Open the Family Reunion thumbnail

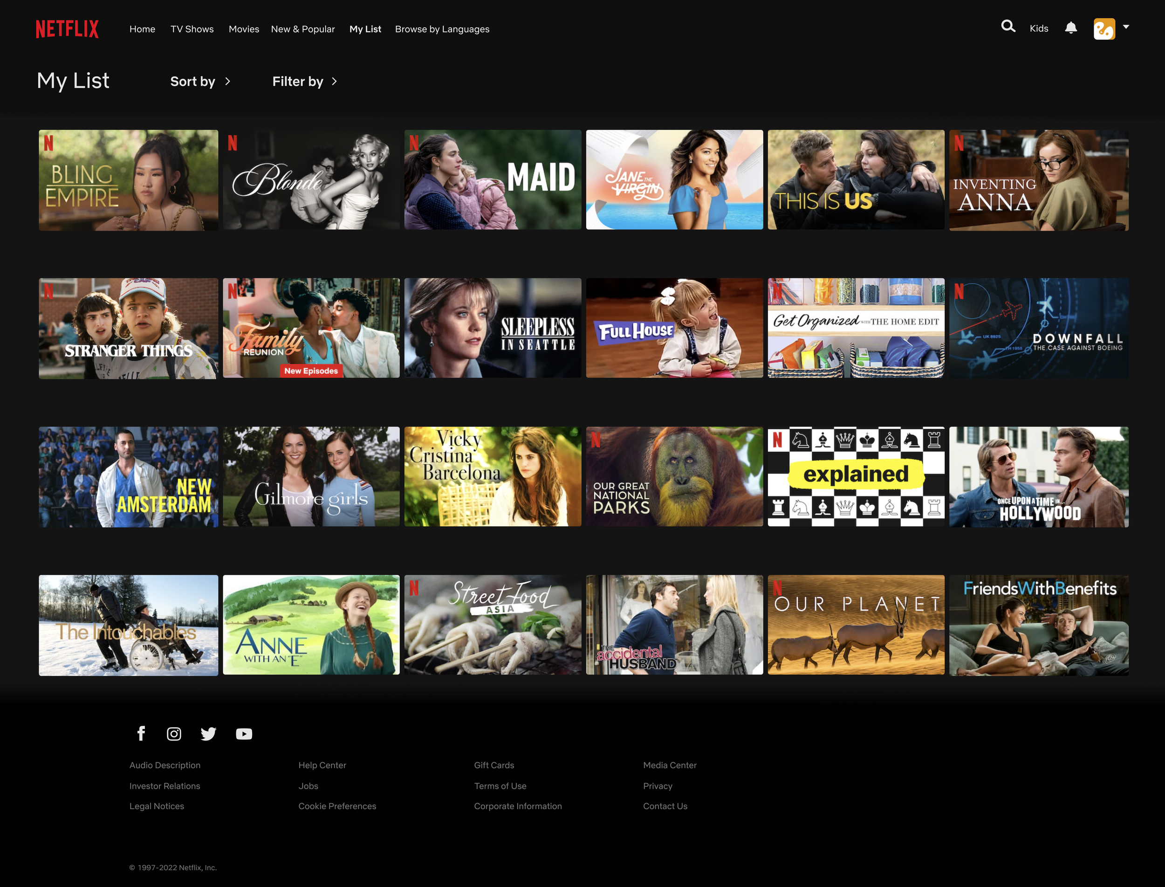click(311, 329)
